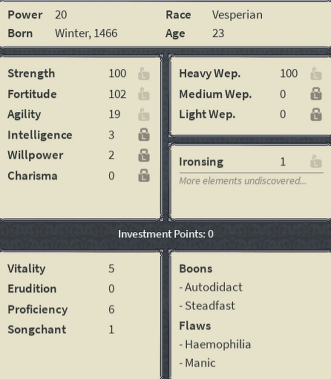Unlock the Medium Wep. padlock
Screen dimensions: 331x379
[x=316, y=94]
